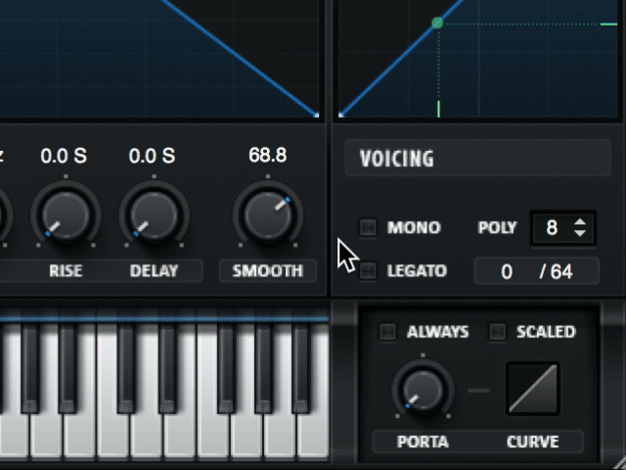This screenshot has height=470, width=626.
Task: Click the SCALED label
Action: [x=546, y=332]
